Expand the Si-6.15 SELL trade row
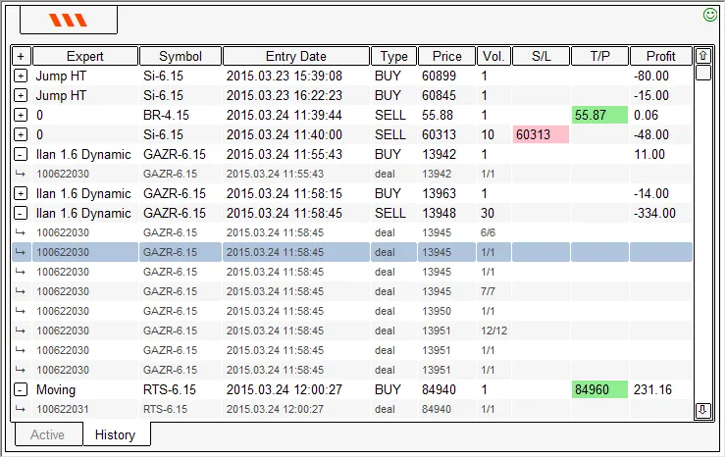The height and width of the screenshot is (458, 726). [x=21, y=134]
